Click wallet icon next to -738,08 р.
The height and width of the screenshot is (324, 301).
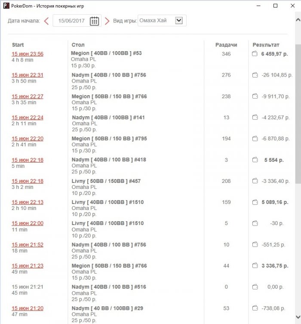tap(255, 309)
